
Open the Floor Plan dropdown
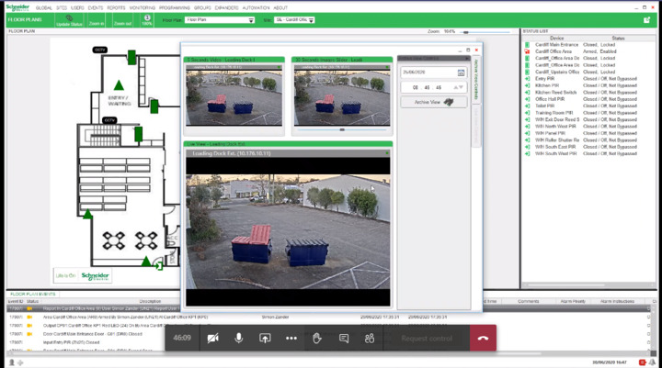(220, 19)
